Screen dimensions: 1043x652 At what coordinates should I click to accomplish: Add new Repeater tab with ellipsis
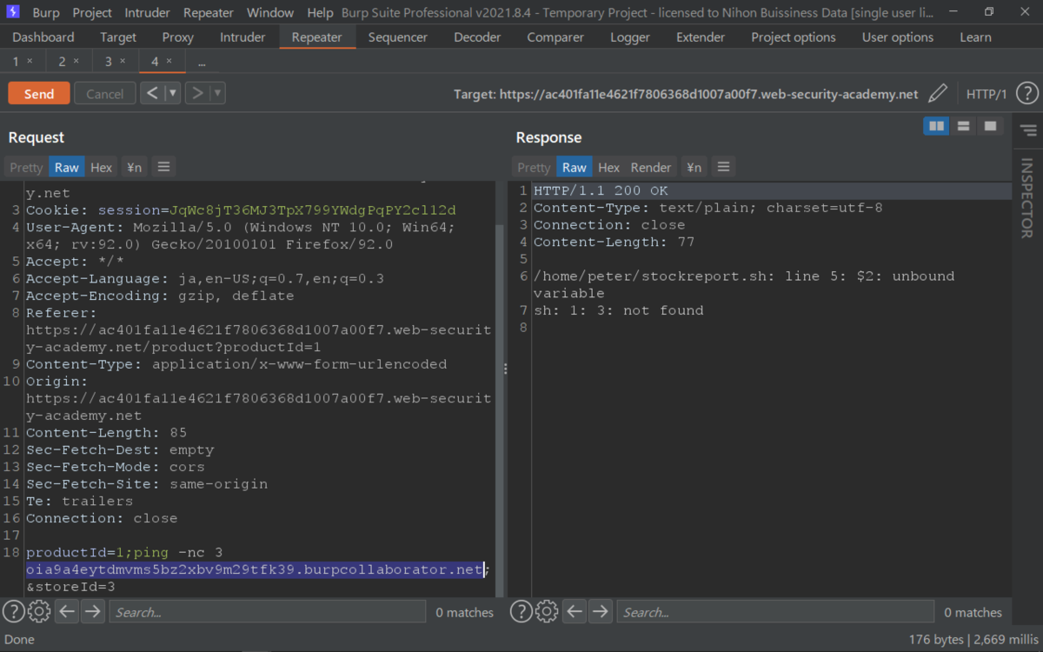point(202,63)
